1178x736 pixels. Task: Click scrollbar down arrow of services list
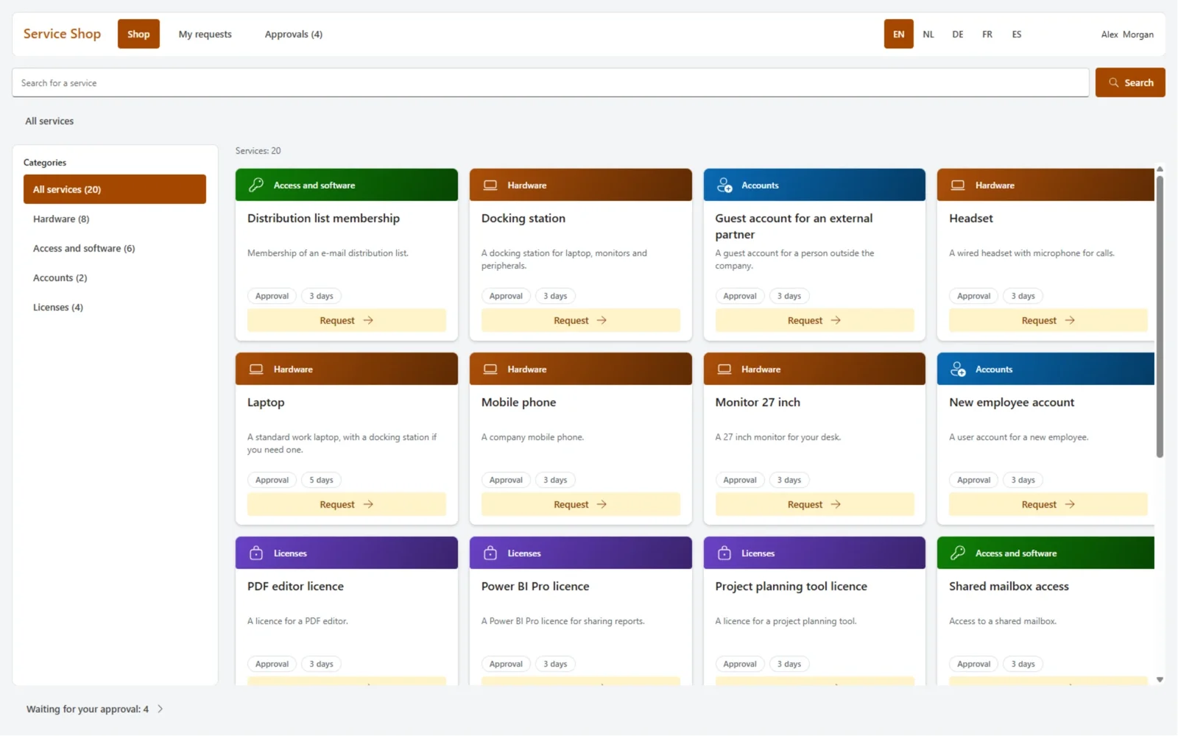click(1160, 680)
